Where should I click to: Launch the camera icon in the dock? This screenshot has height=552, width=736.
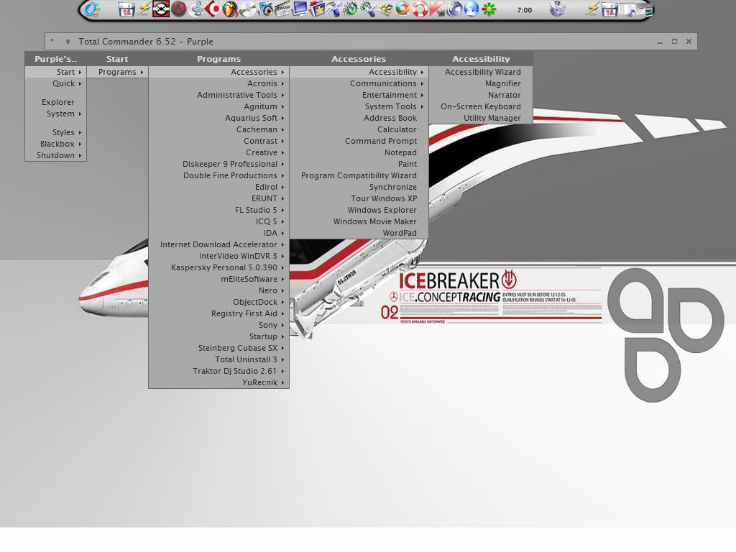click(265, 9)
